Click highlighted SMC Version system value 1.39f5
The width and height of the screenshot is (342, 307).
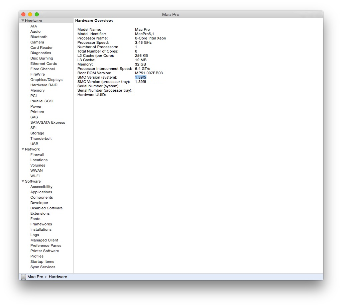pyautogui.click(x=140, y=77)
